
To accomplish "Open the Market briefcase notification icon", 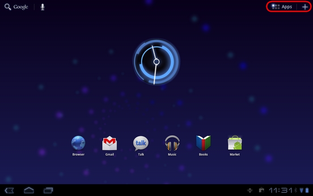I will click(x=261, y=190).
